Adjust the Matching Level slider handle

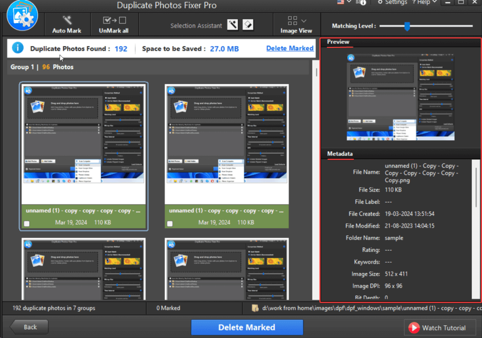click(407, 26)
